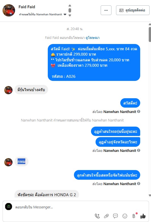Screen dimensions: 151x222
Task: Open the three-dots more options button
Action: click(x=106, y=10)
